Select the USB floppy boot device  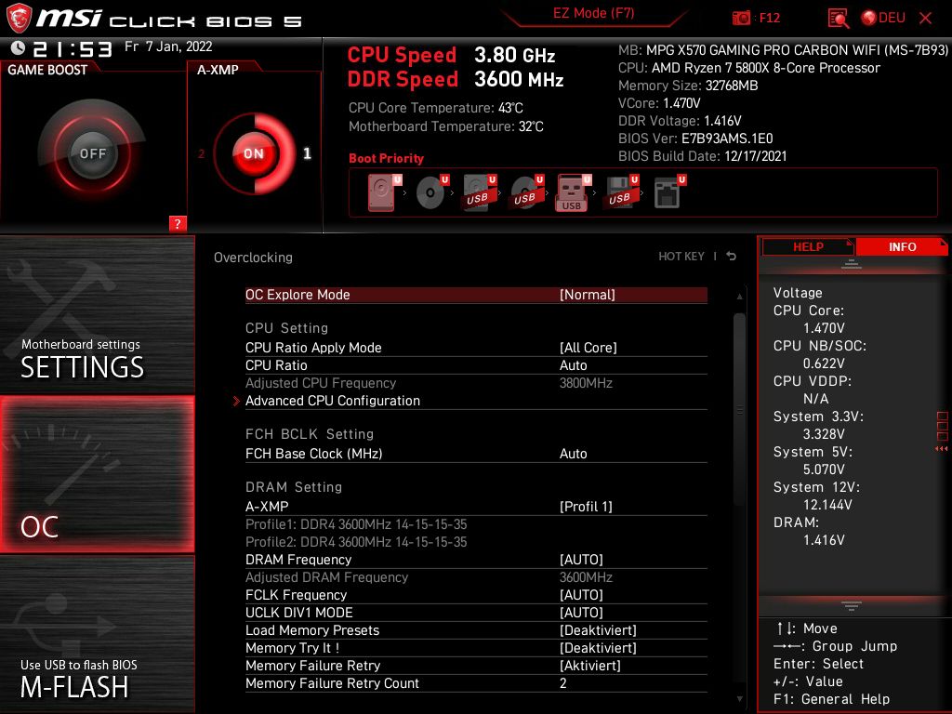click(621, 192)
